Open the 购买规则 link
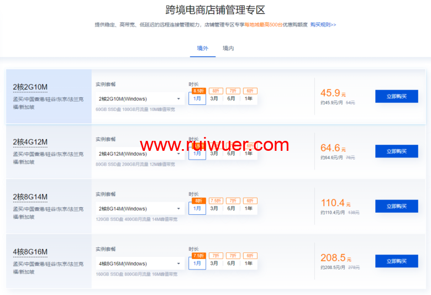Screen dimensions: 431x295 tap(323, 25)
